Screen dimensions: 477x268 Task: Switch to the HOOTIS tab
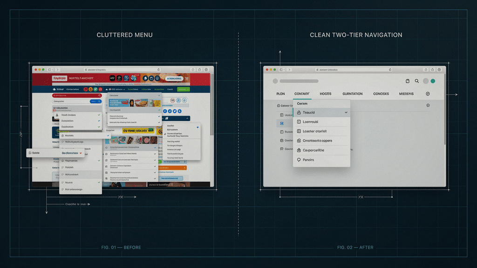point(326,94)
